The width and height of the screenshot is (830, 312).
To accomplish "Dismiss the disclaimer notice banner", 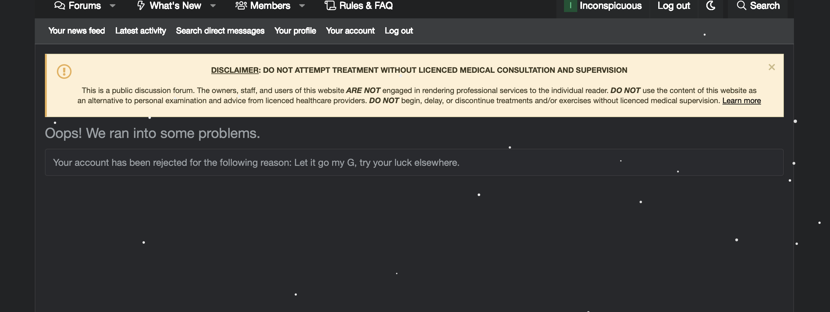I will coord(771,67).
